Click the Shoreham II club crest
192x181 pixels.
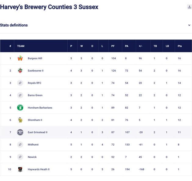(20, 120)
